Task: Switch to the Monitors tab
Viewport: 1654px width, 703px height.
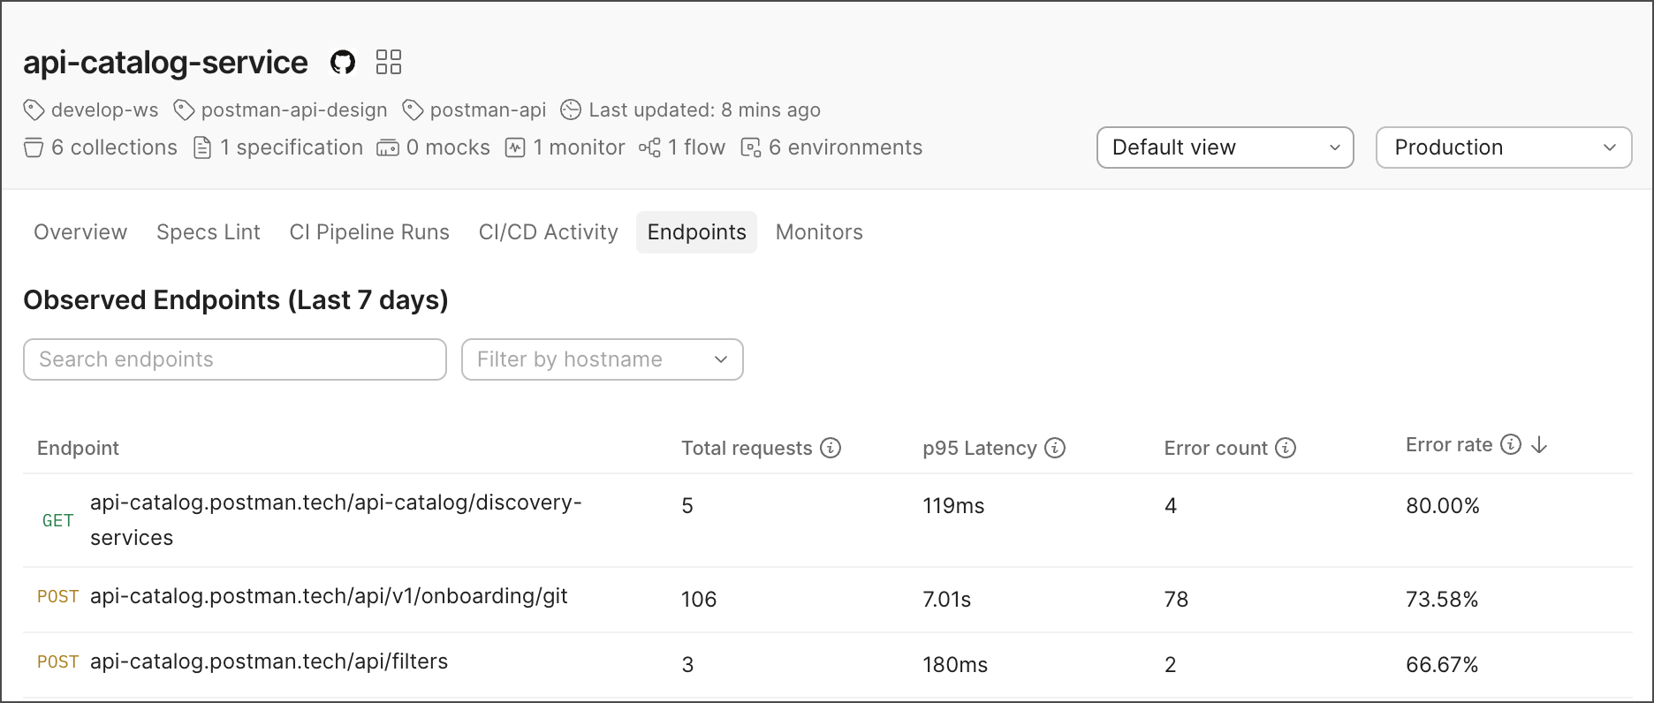Action: (x=819, y=232)
